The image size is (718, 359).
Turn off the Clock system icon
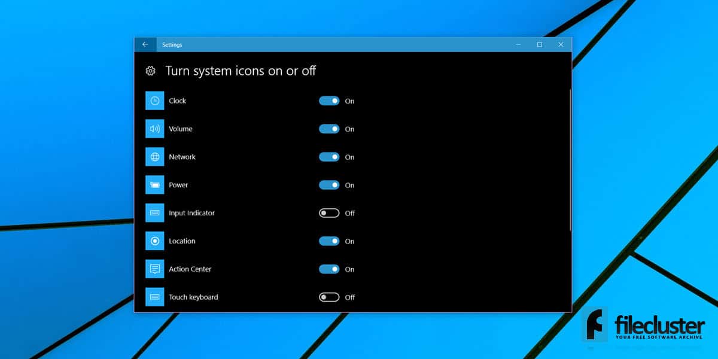329,101
